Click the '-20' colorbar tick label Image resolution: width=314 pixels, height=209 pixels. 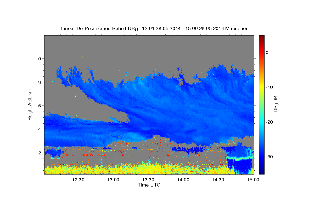coord(269,122)
